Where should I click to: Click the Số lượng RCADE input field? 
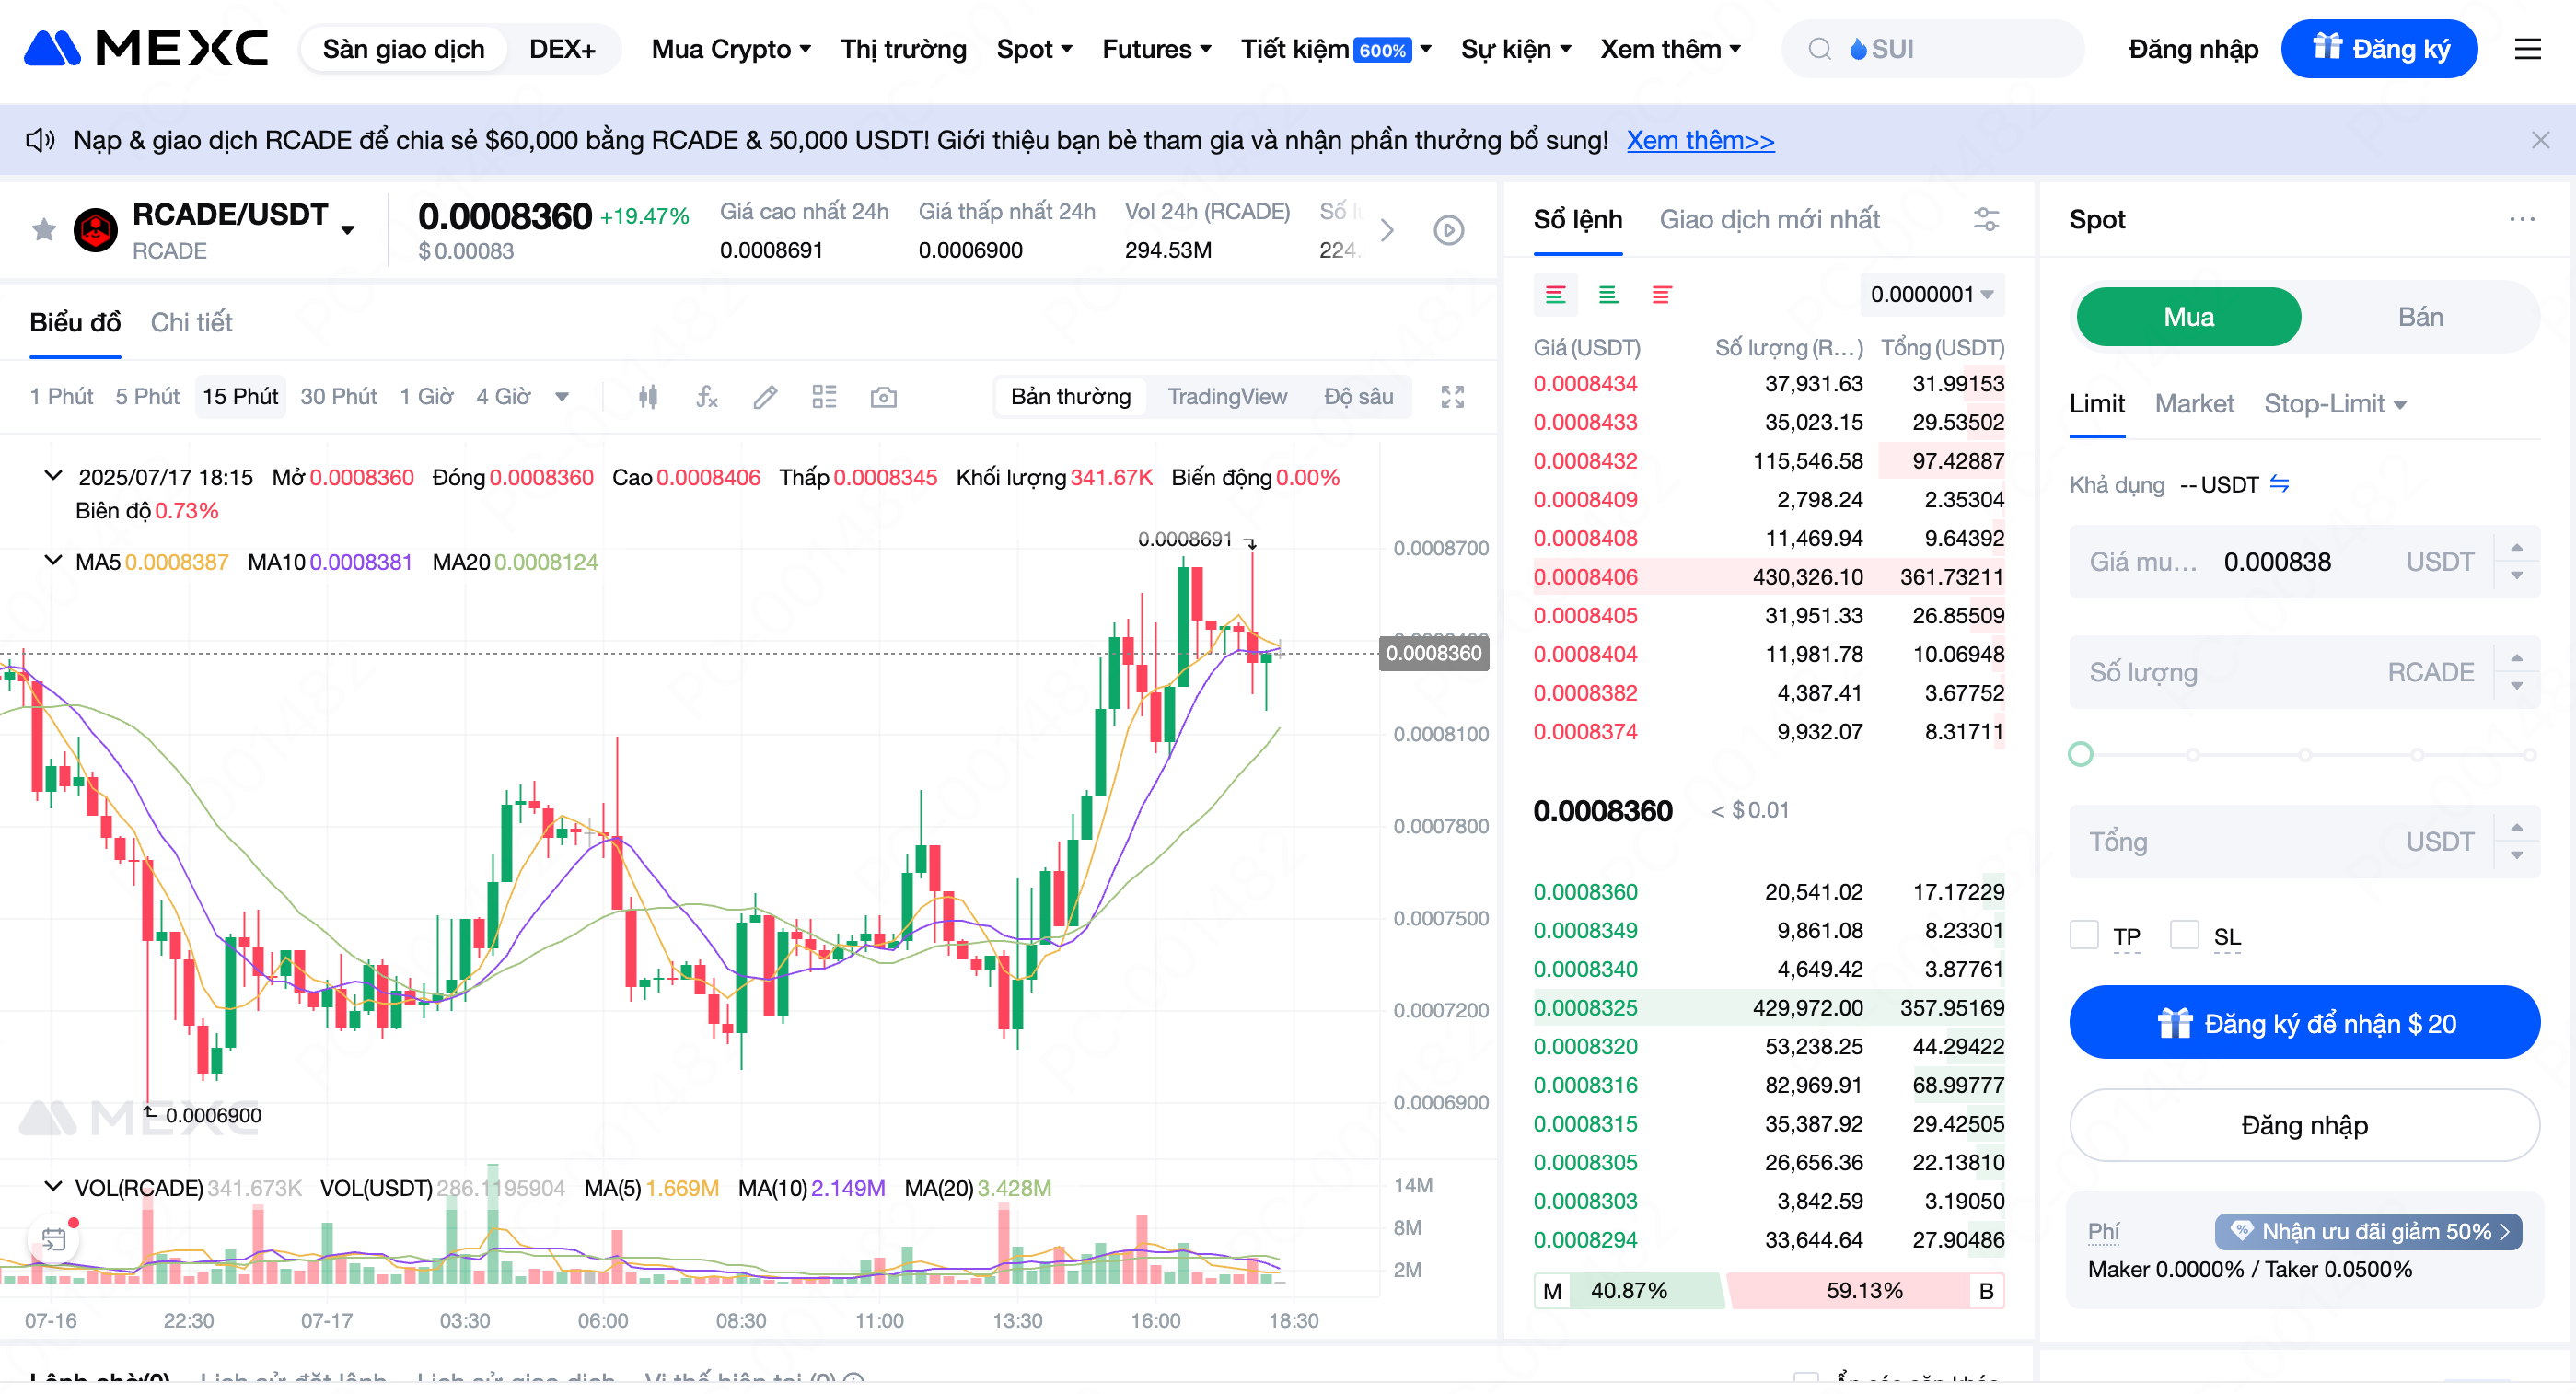pos(2304,672)
